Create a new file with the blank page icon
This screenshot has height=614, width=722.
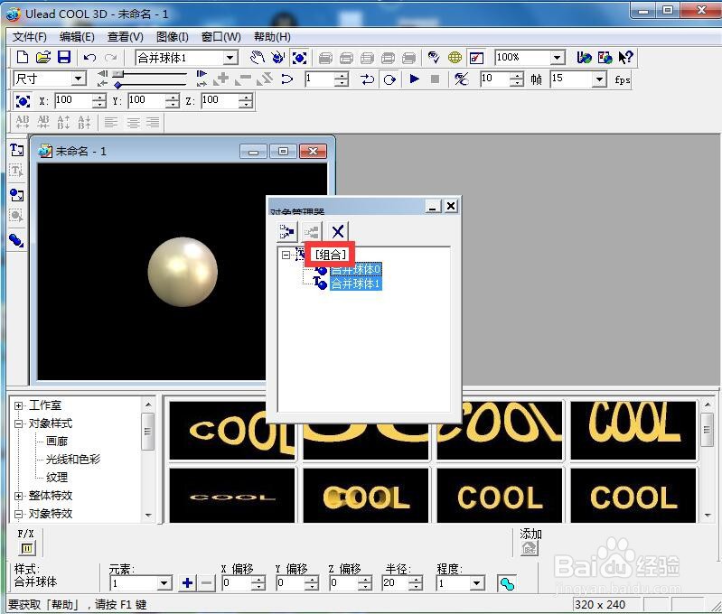22,57
